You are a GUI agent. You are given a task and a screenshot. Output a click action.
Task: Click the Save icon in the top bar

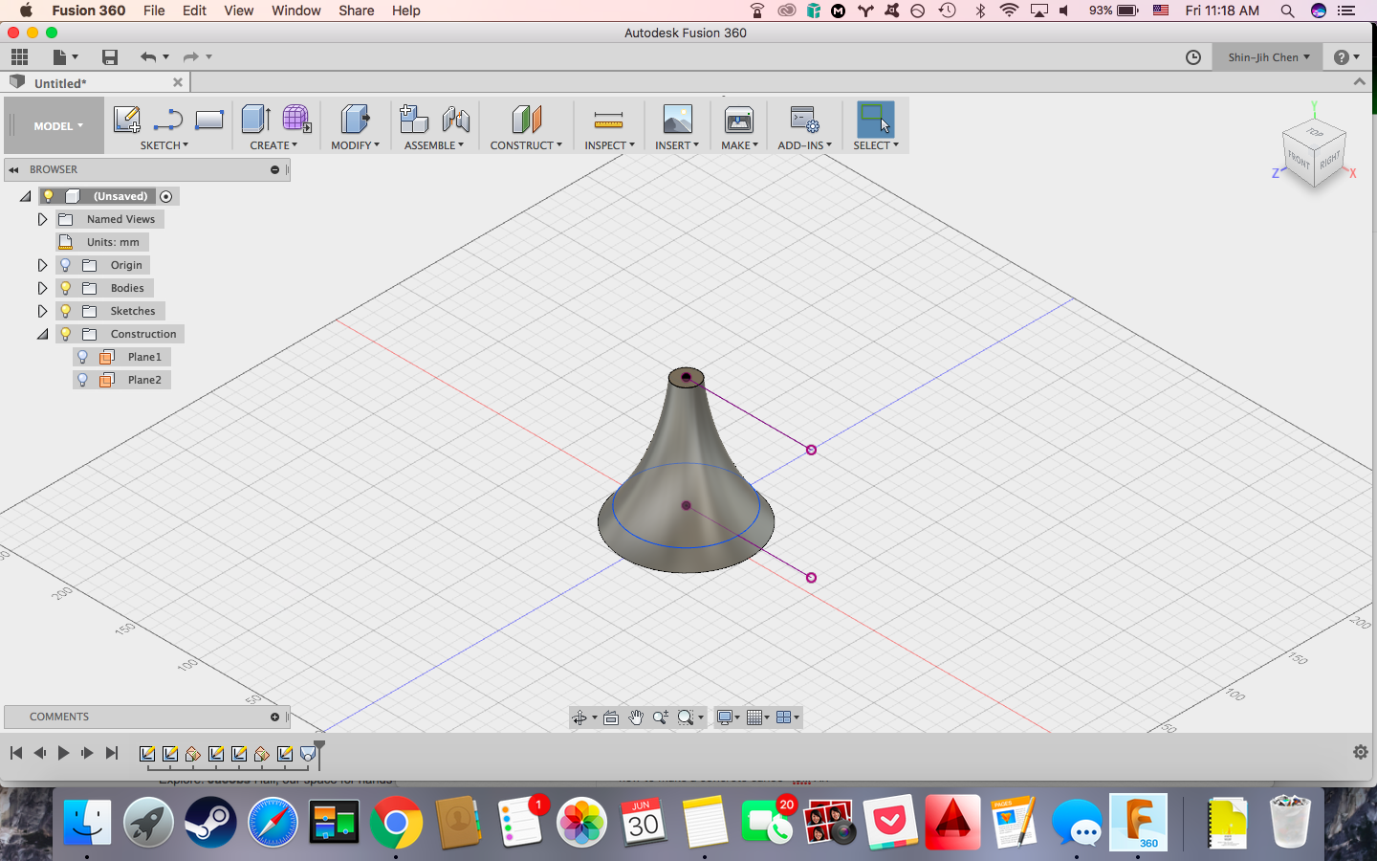coord(110,57)
